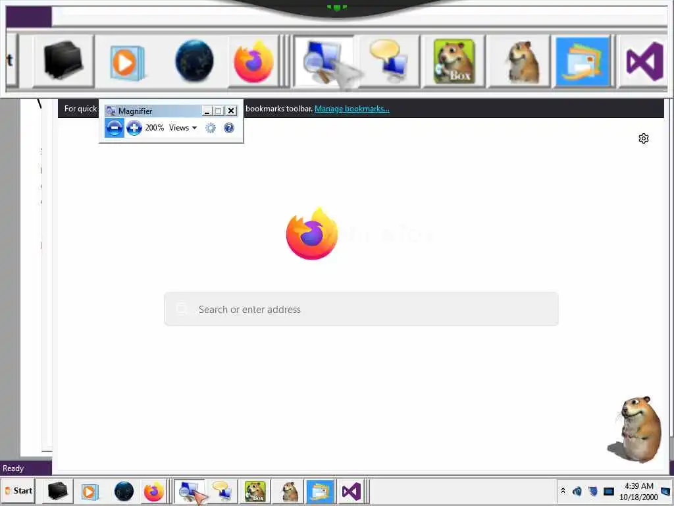
Task: Open the chat bubble computer taskbar icon
Action: (223, 492)
